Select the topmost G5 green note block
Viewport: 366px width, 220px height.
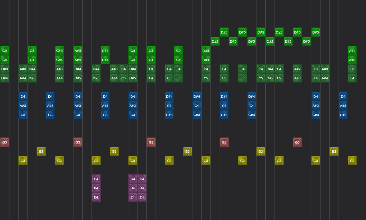(4, 50)
